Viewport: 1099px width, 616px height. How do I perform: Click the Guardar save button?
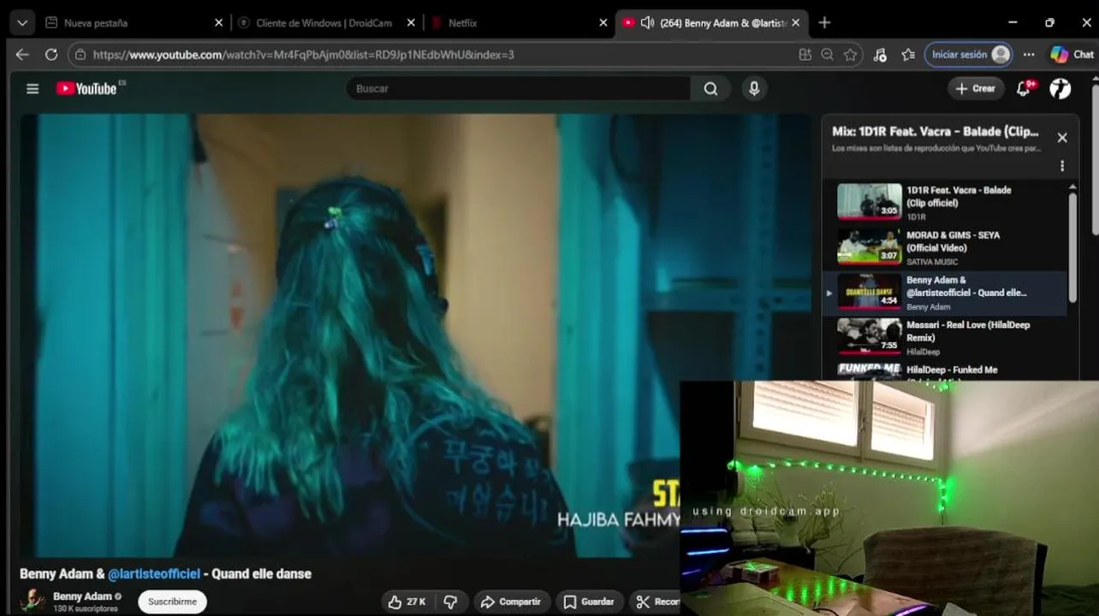(589, 601)
